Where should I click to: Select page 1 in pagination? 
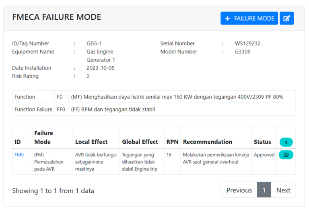tap(264, 190)
